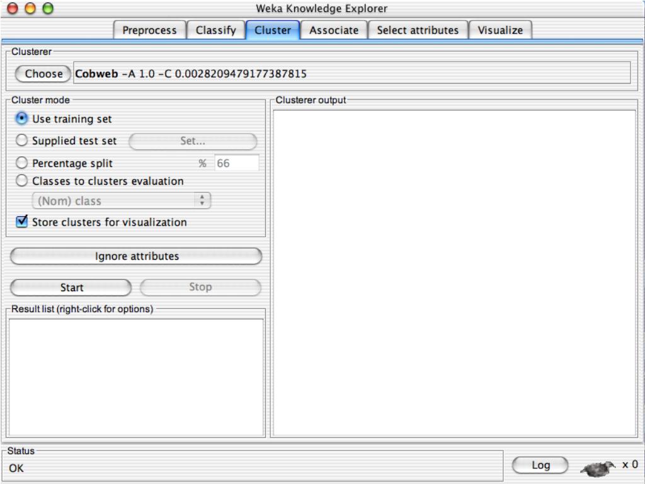Open the Log window
Image resolution: width=645 pixels, height=484 pixels.
click(x=540, y=465)
